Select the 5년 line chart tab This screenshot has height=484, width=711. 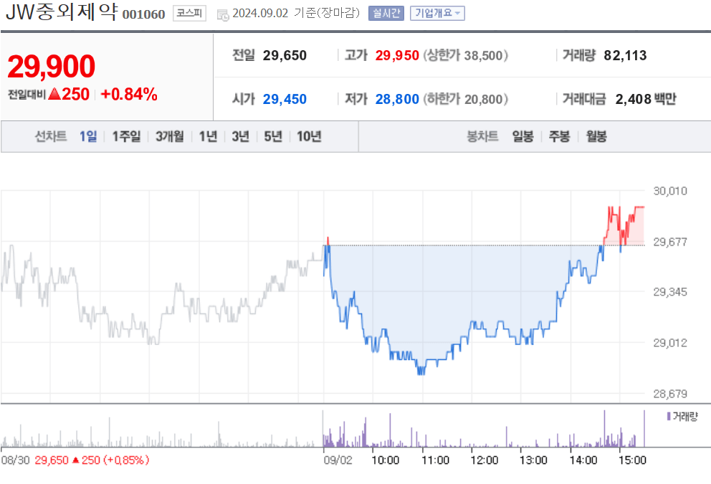click(x=273, y=136)
